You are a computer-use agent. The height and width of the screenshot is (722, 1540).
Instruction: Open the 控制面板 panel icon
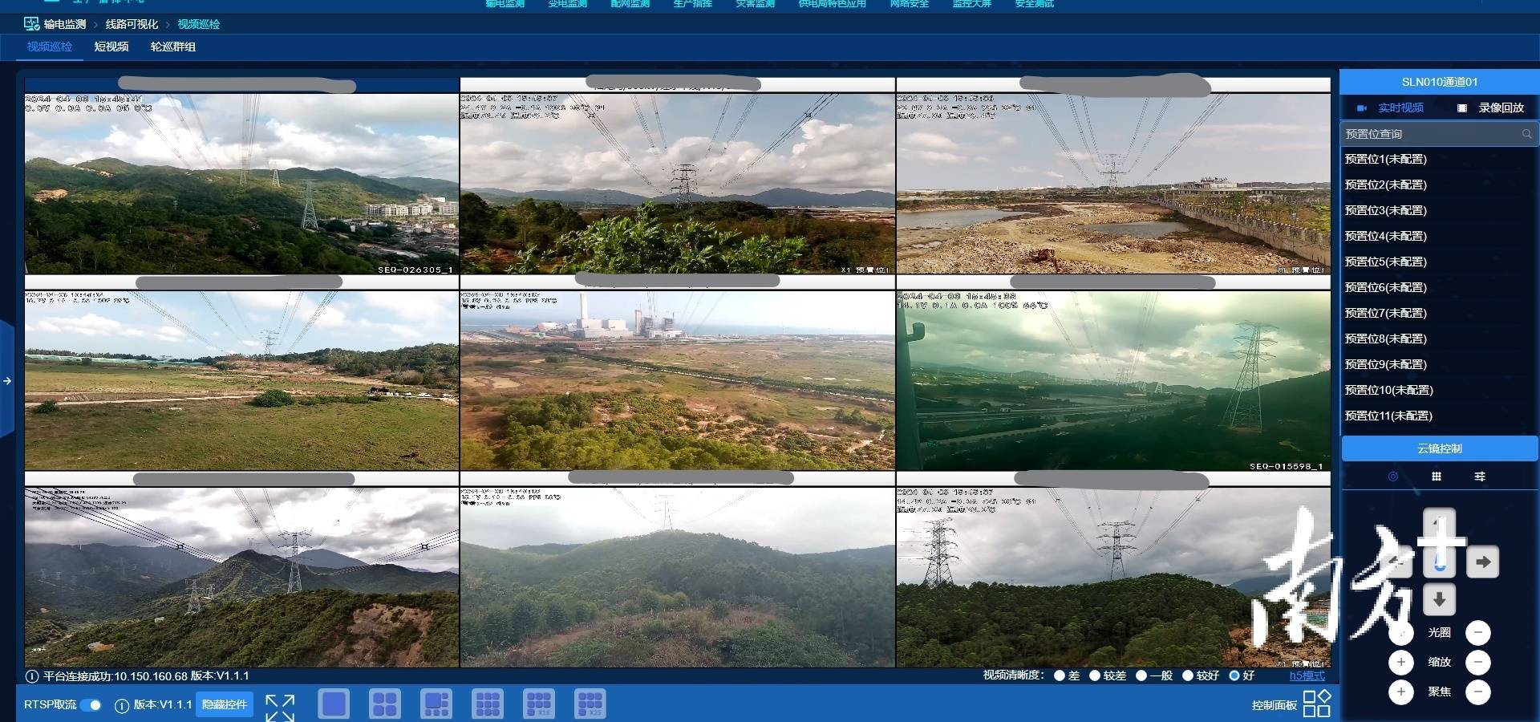(1317, 704)
